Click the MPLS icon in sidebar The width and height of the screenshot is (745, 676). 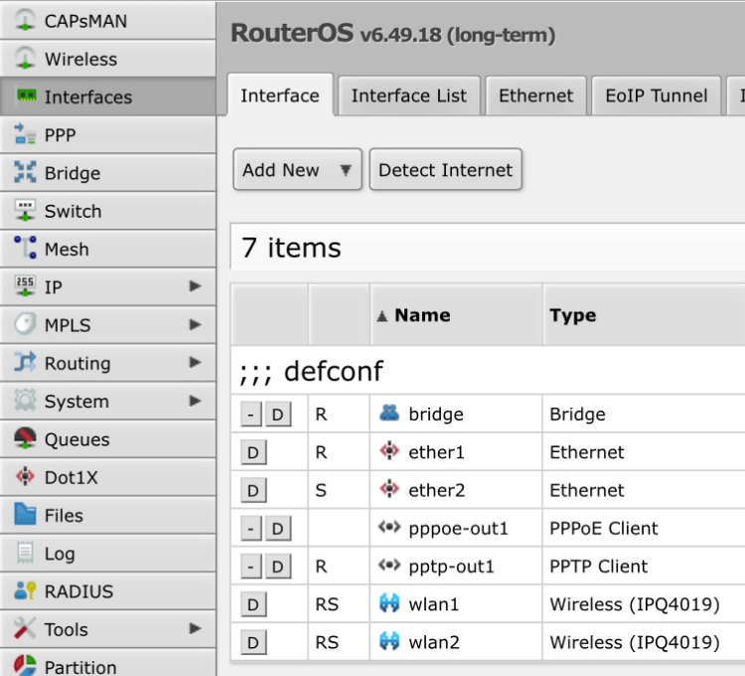point(25,324)
